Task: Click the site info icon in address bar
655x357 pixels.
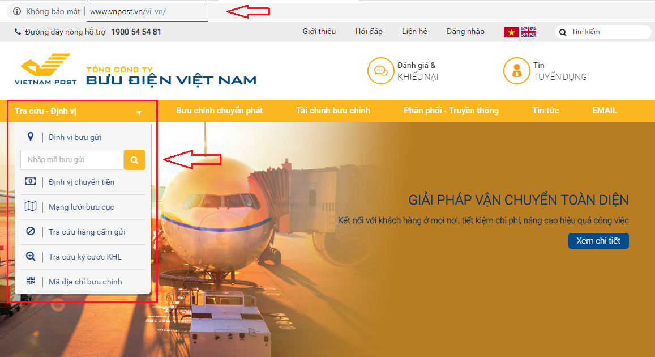Action: click(17, 11)
